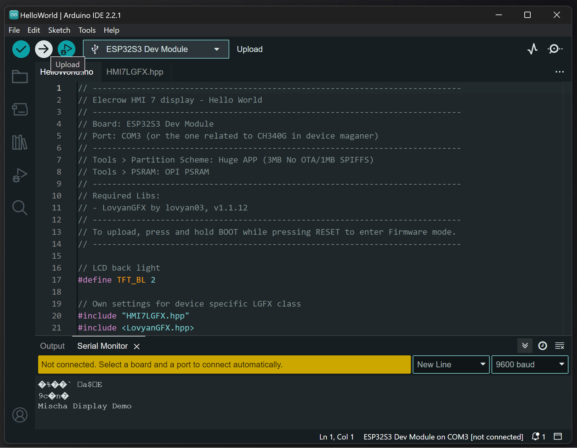Viewport: 577px width, 448px height.
Task: Click the 'Required Libs:' comment line
Action: pyautogui.click(x=119, y=196)
